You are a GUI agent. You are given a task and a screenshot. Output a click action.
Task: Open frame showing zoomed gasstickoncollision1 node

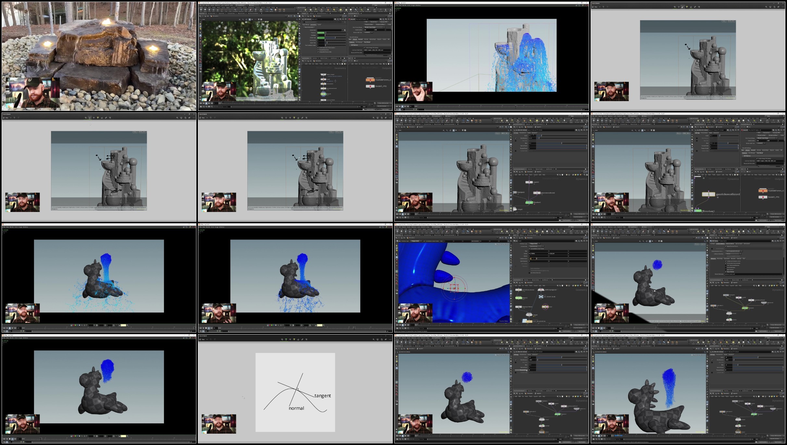click(x=688, y=167)
